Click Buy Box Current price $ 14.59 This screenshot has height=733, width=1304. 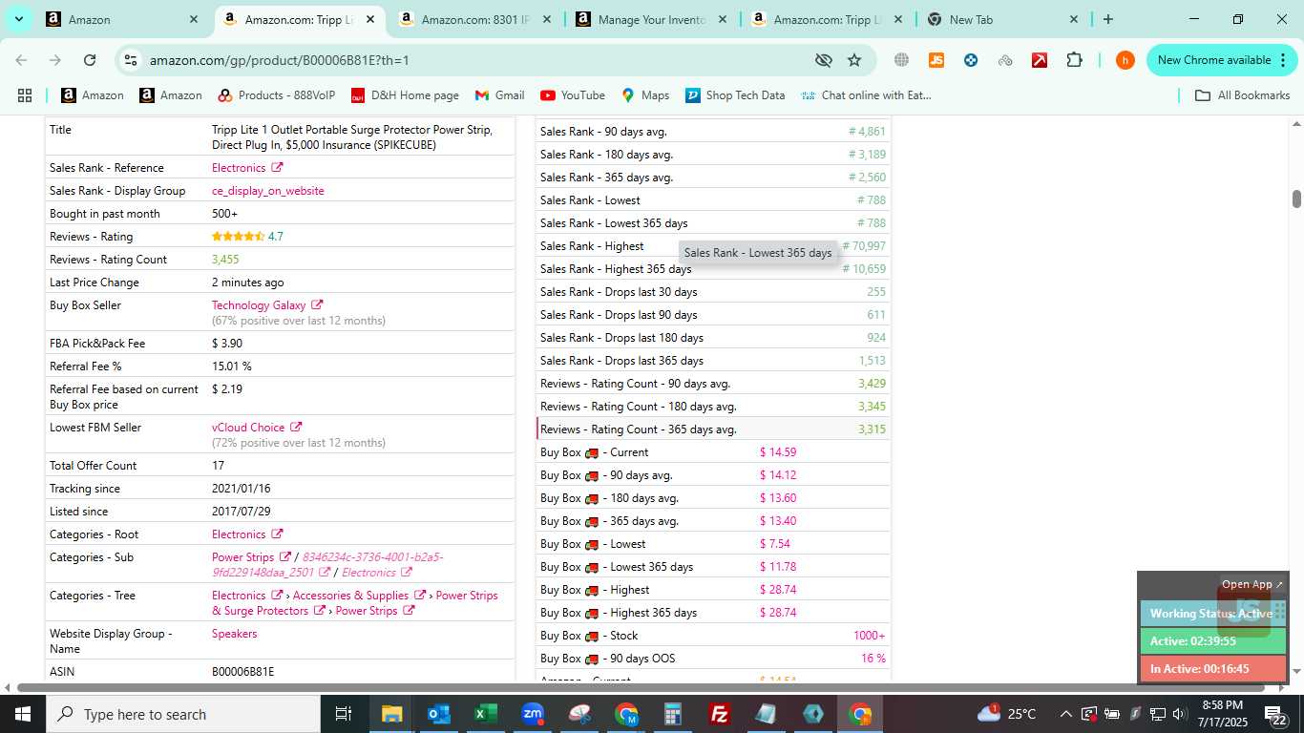point(778,452)
